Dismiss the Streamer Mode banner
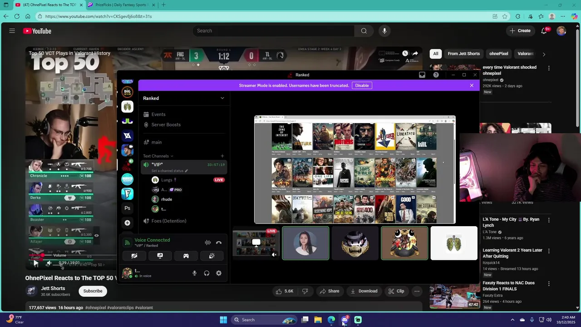Viewport: 581px width, 327px height. [472, 85]
